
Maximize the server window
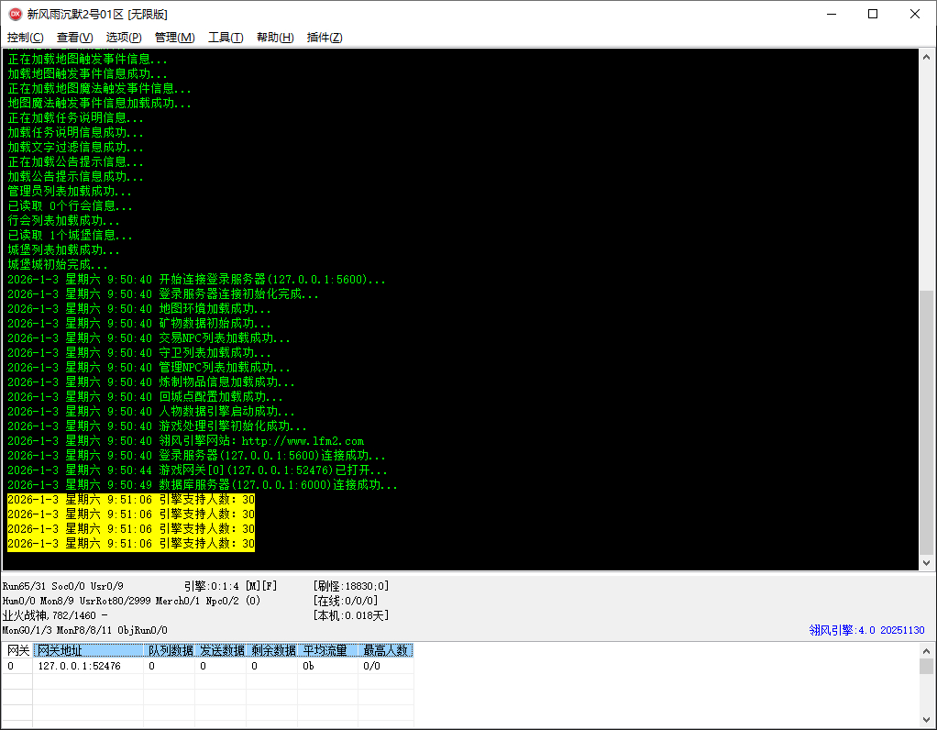873,14
